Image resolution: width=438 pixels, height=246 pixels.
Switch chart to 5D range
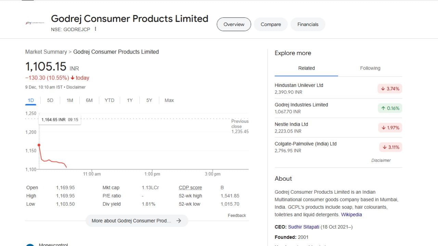tap(50, 100)
